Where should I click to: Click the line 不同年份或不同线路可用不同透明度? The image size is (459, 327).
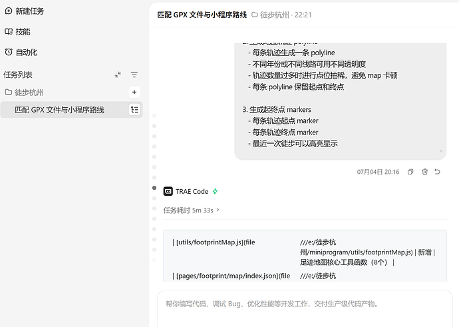click(x=309, y=64)
